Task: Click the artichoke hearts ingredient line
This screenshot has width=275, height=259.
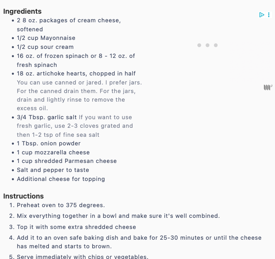Action: pyautogui.click(x=76, y=74)
